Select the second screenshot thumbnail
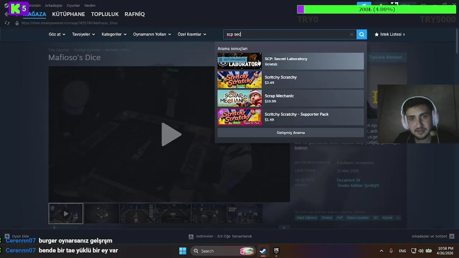459x258 pixels. [101, 214]
